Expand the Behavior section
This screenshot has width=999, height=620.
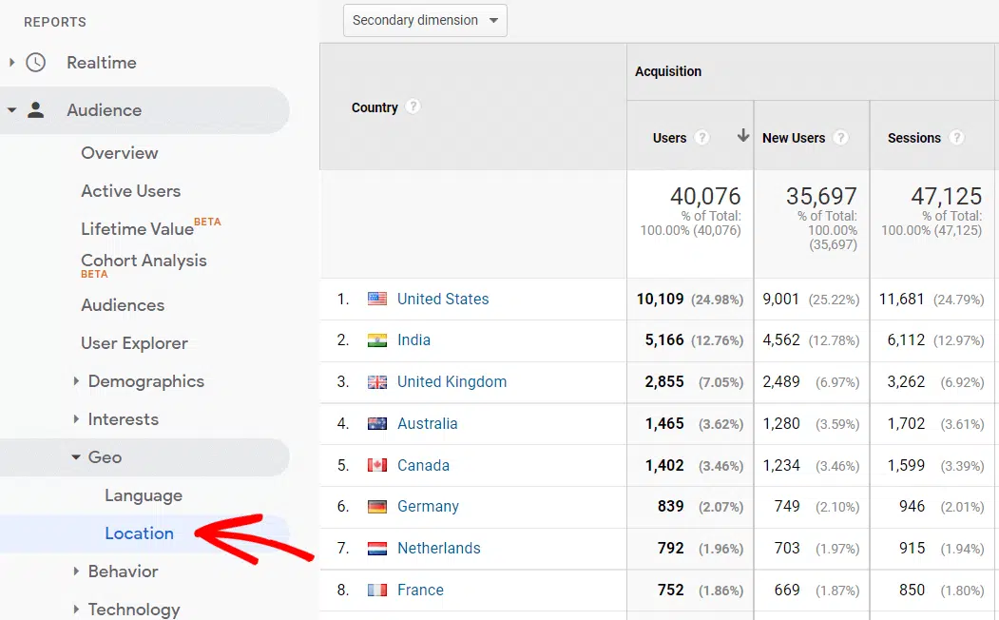123,572
